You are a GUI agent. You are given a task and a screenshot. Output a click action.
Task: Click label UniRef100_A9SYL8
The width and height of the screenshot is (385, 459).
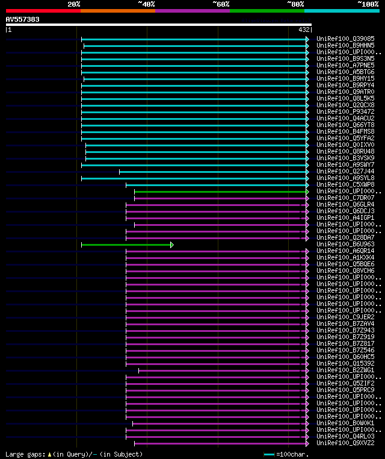coord(345,178)
